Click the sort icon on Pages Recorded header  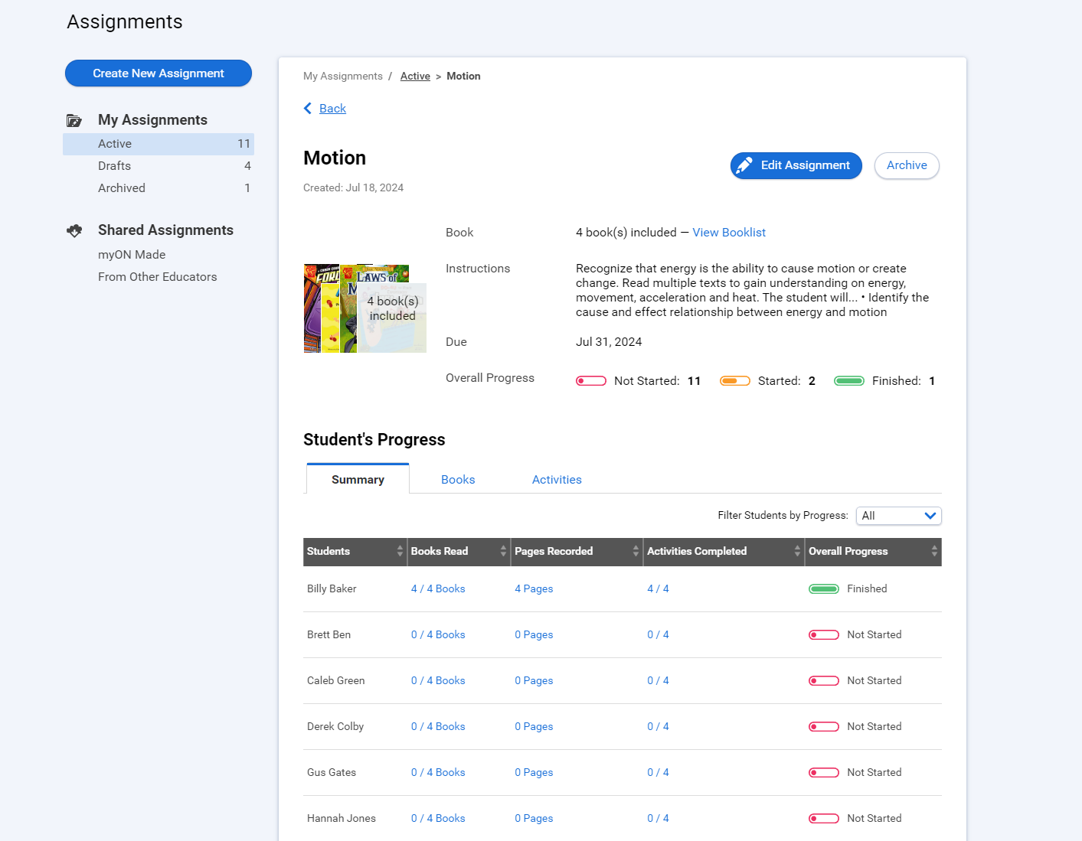[636, 551]
